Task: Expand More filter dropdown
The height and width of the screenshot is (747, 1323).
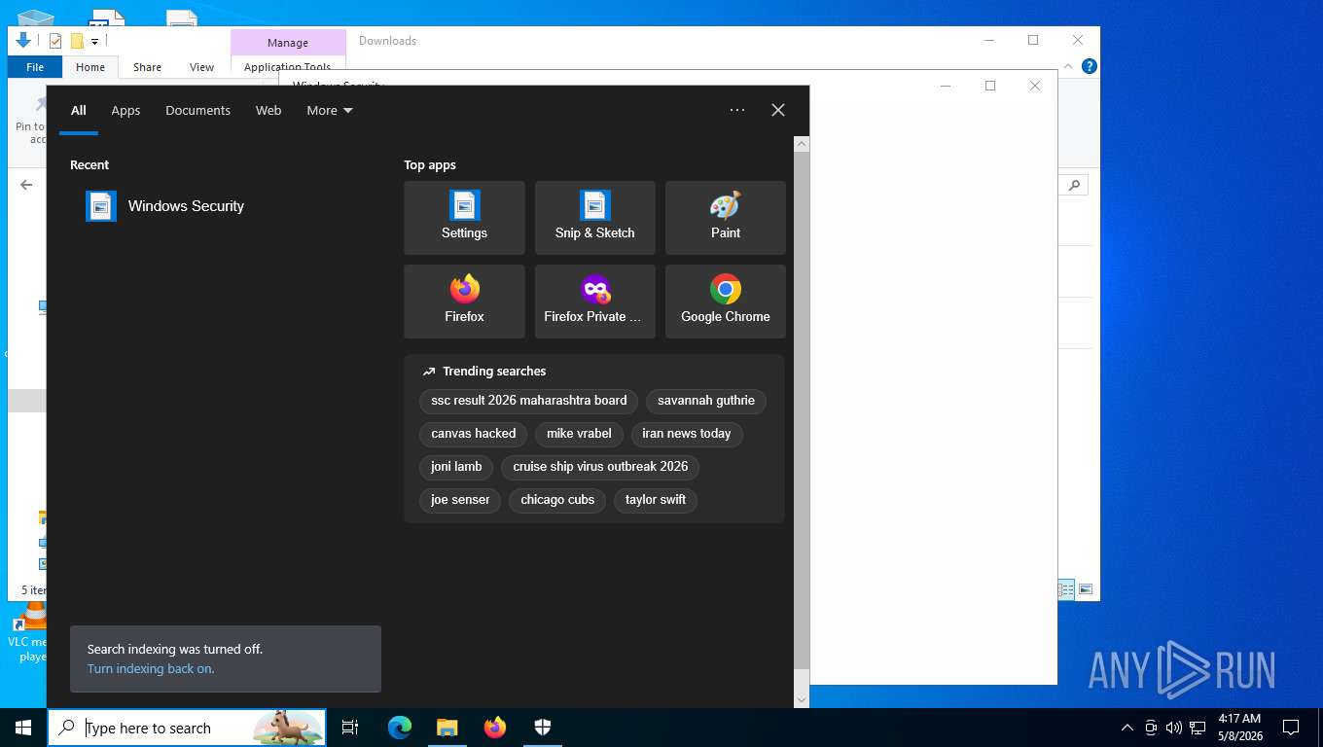Action: (330, 110)
